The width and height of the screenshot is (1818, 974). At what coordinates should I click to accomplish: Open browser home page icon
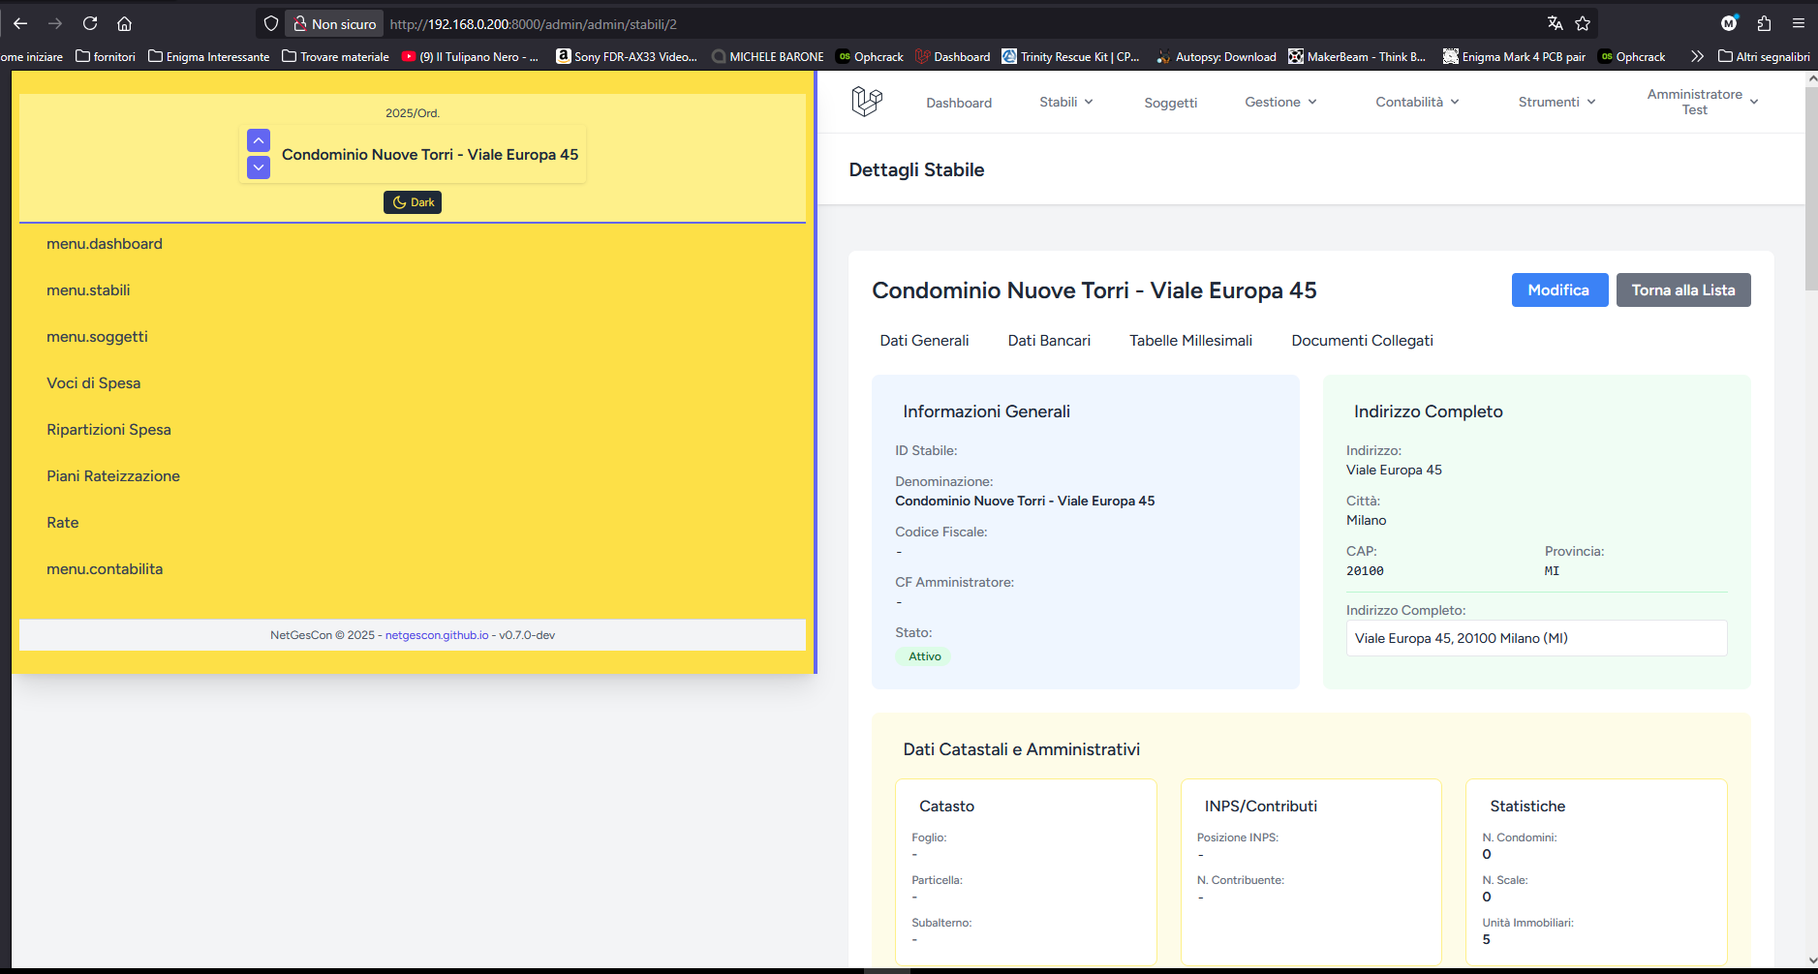pos(124,23)
